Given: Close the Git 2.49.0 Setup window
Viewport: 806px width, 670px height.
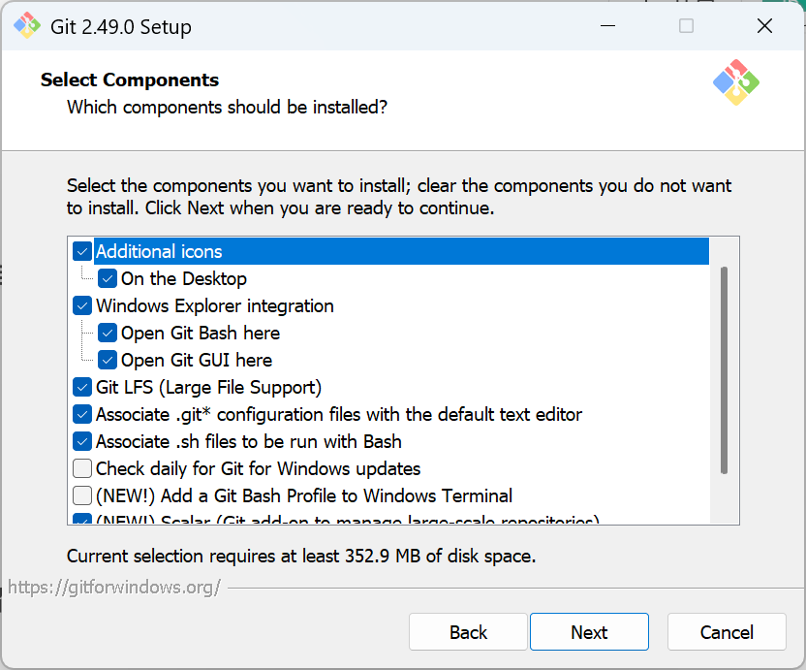Looking at the screenshot, I should 764,26.
